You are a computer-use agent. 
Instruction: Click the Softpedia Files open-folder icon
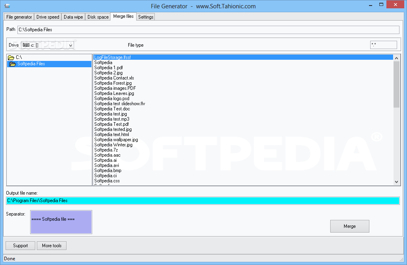tap(12, 64)
